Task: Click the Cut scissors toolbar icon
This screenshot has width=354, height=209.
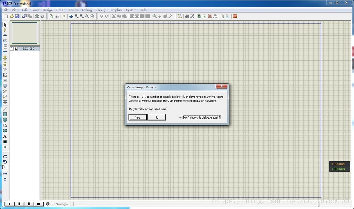Action: coord(114,16)
